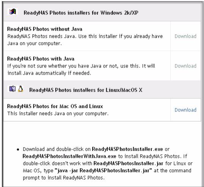Click the text 'install Java automatically if needed.'
This screenshot has width=204, height=187.
coord(49,73)
